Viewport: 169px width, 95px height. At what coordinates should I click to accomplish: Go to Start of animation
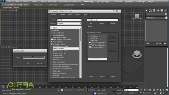pos(141,90)
